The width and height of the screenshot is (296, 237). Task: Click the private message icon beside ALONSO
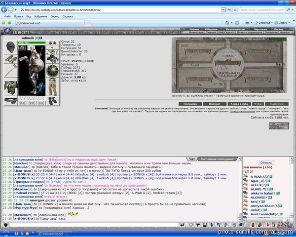[x=245, y=197]
